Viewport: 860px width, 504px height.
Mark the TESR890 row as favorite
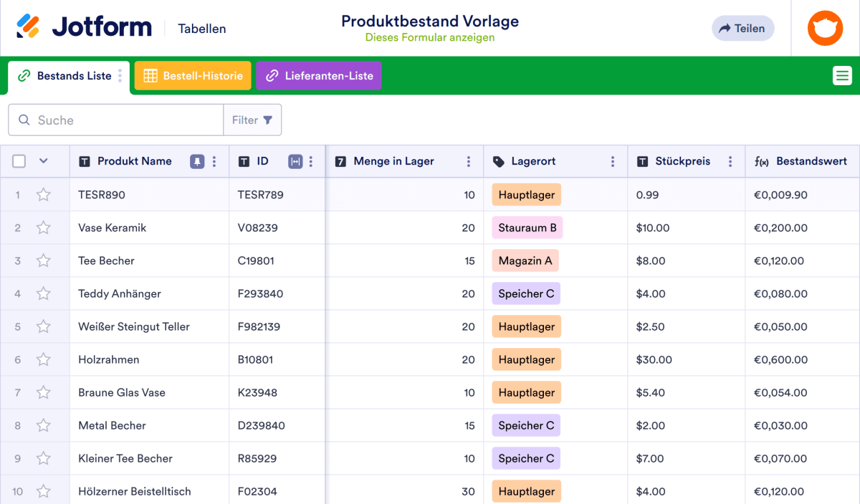coord(44,195)
